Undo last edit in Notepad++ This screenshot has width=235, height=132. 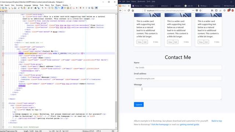(x=29, y=8)
